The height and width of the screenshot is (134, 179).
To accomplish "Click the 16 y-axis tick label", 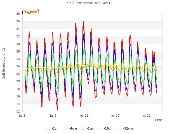I will coord(18,96).
